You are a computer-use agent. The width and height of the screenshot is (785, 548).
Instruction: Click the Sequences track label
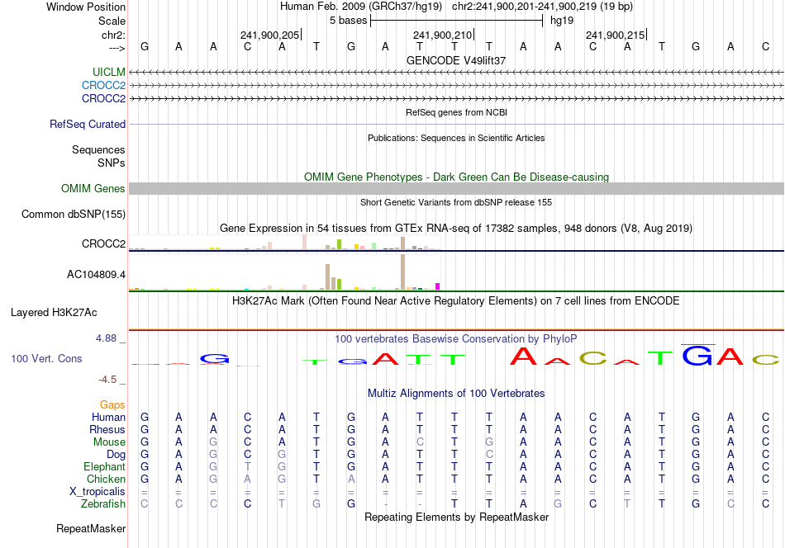98,149
